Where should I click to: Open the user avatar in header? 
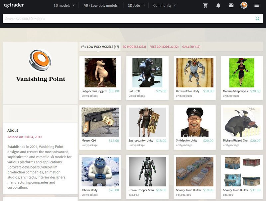244,5
